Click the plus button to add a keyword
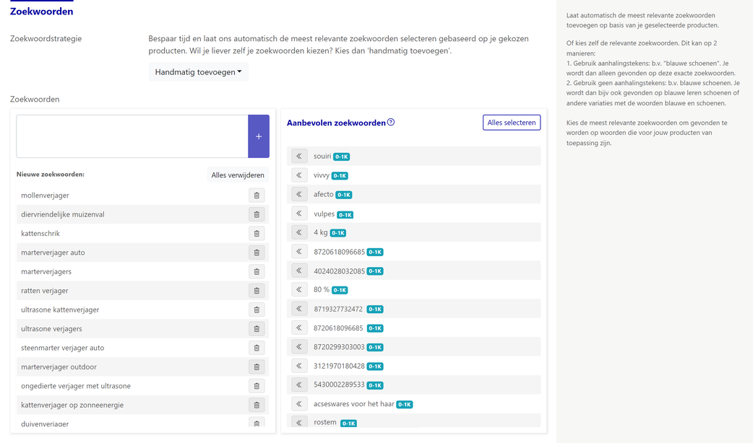The width and height of the screenshot is (753, 443). coord(259,136)
